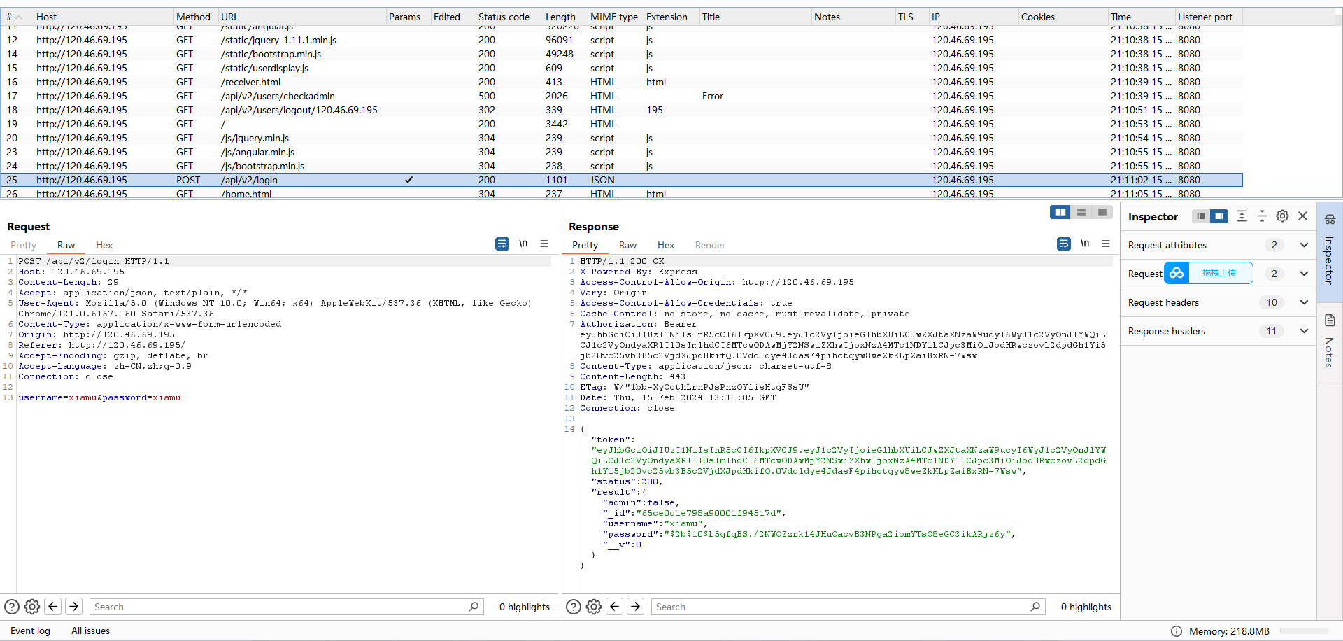Go to next search match in Response
1343x641 pixels.
tap(635, 607)
